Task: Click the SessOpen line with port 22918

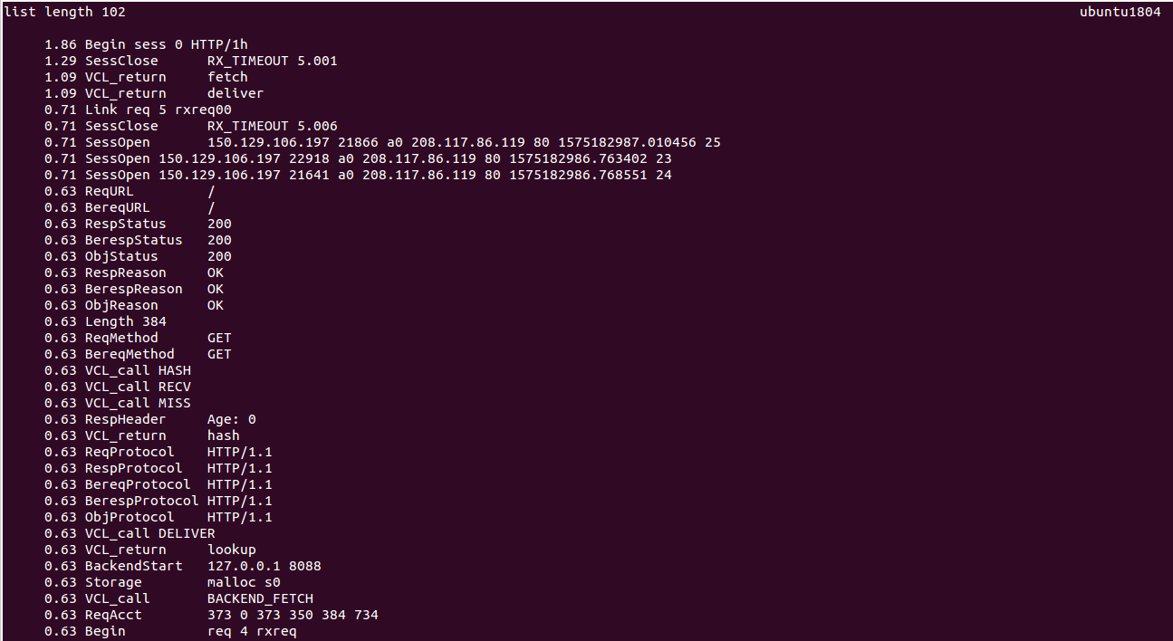Action: coord(358,158)
